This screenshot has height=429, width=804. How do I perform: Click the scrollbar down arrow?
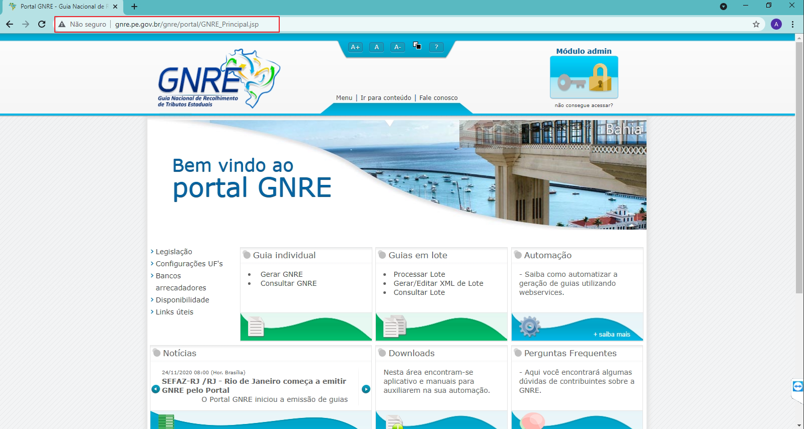[x=799, y=425]
